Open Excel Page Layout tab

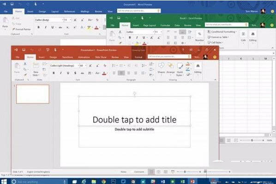[150, 25]
